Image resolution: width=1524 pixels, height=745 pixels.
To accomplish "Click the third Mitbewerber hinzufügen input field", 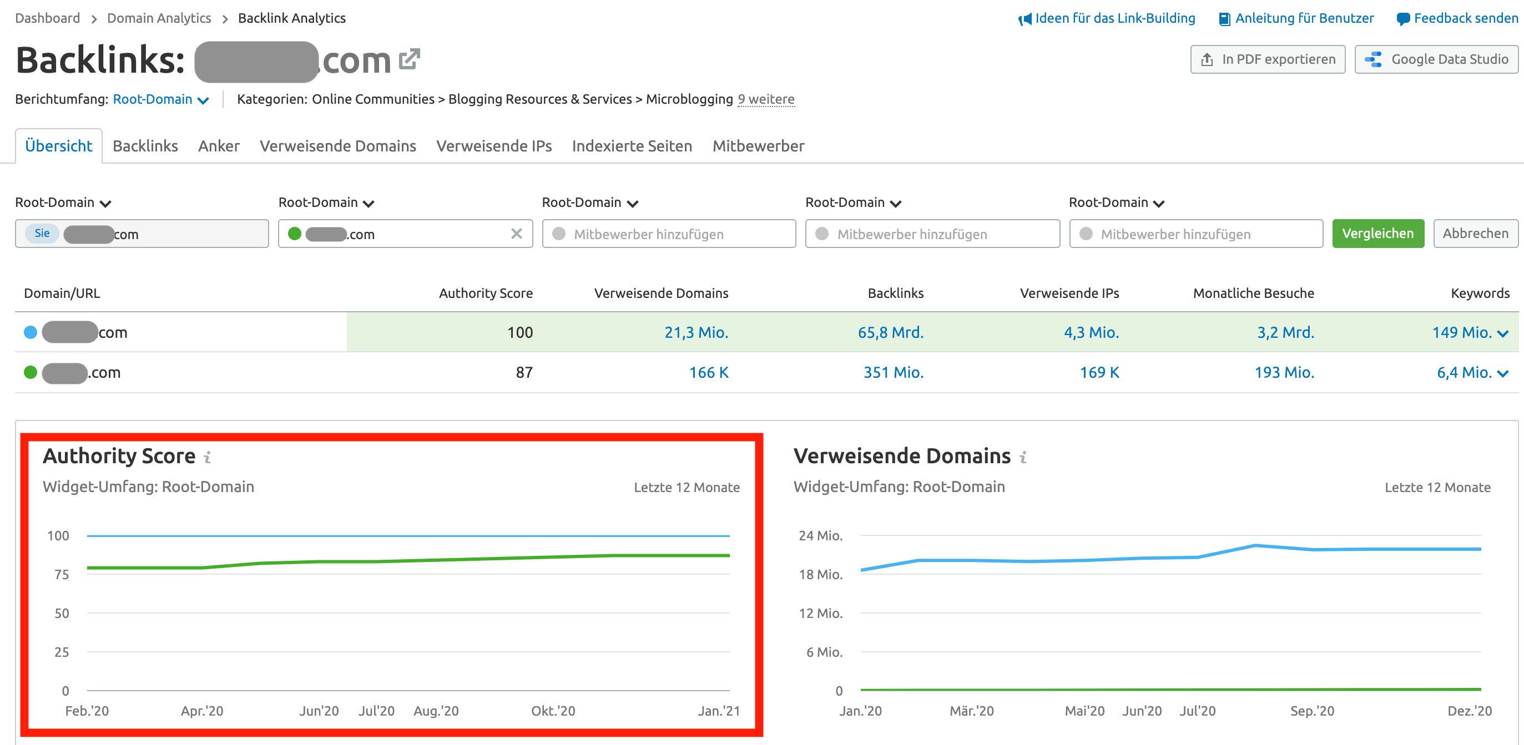I will (x=669, y=234).
